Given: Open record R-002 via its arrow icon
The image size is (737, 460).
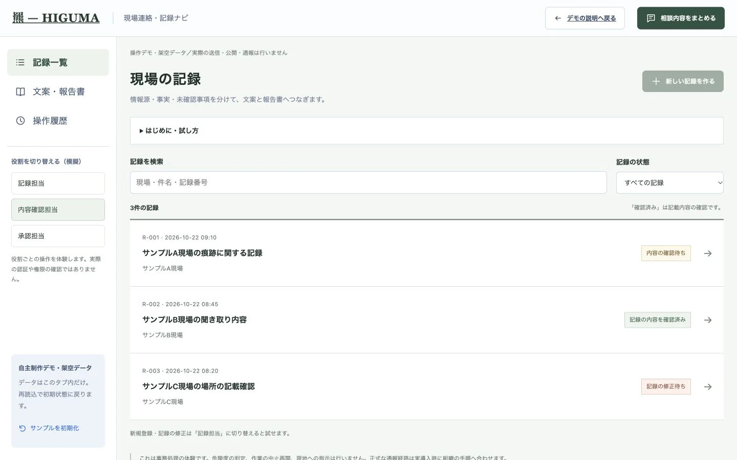Looking at the screenshot, I should [708, 320].
